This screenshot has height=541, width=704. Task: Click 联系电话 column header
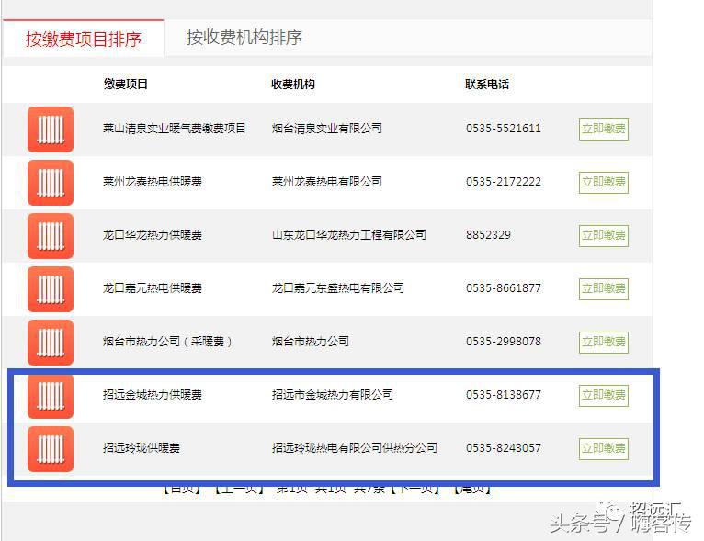pyautogui.click(x=487, y=84)
